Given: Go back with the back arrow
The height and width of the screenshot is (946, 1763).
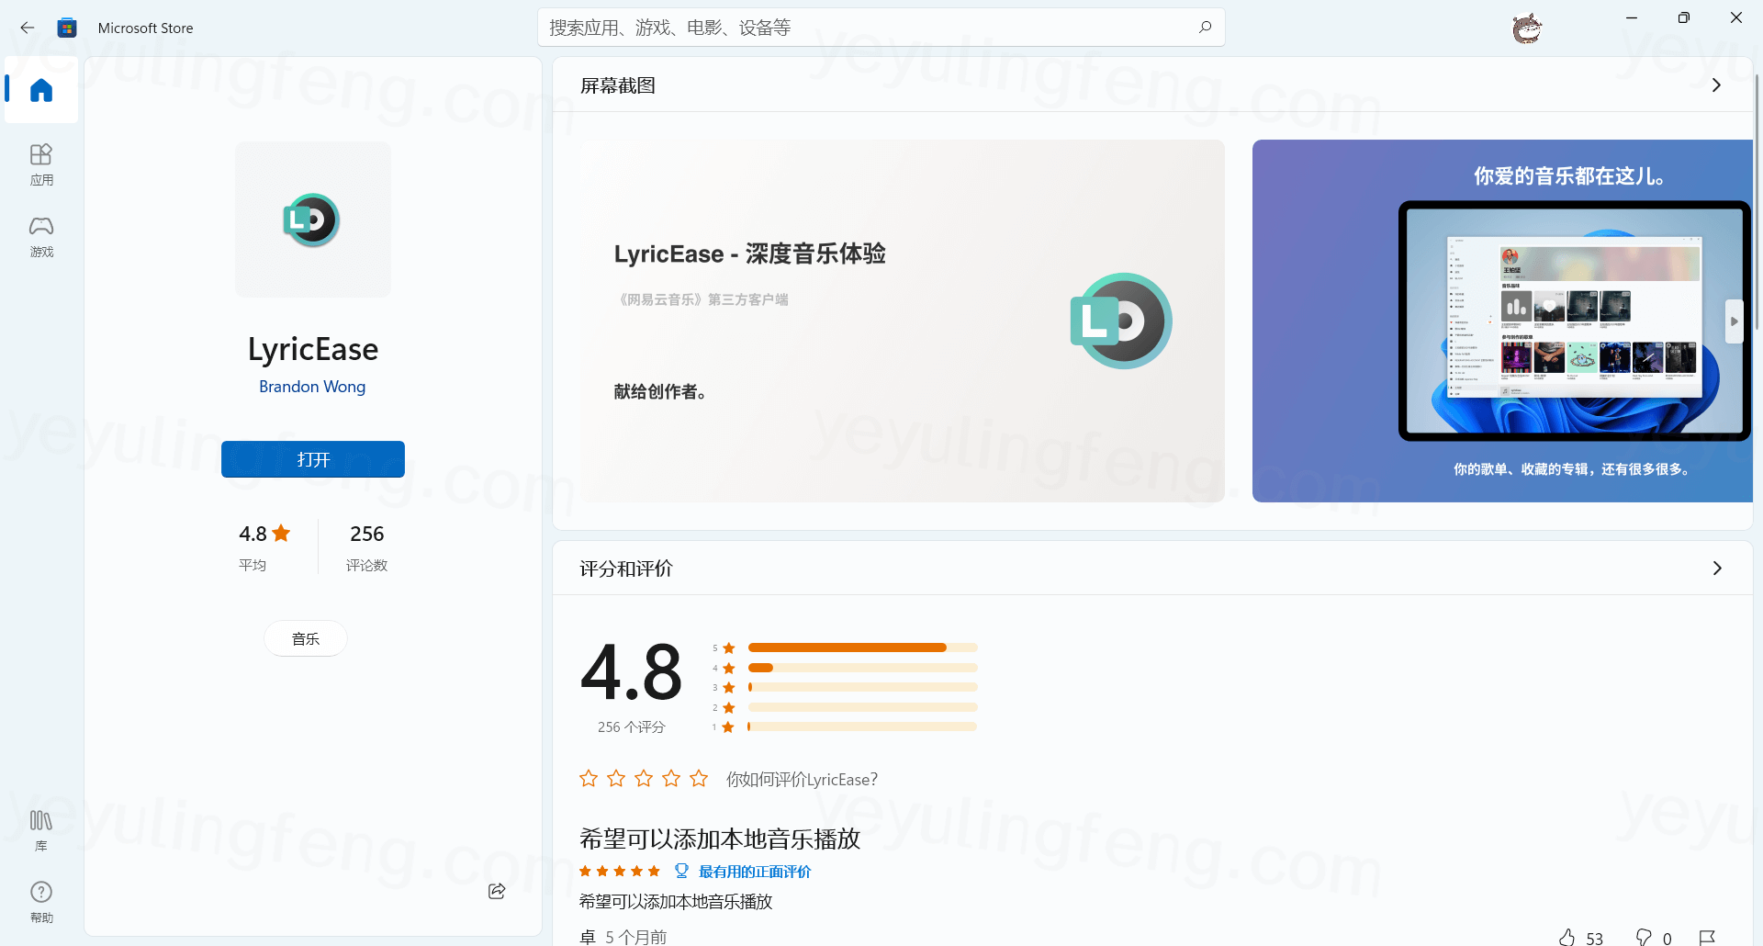Looking at the screenshot, I should click(x=28, y=28).
